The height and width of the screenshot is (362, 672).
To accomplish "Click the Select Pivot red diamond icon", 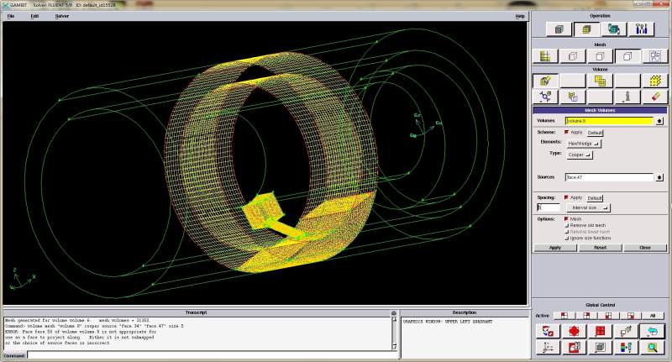I will click(574, 331).
